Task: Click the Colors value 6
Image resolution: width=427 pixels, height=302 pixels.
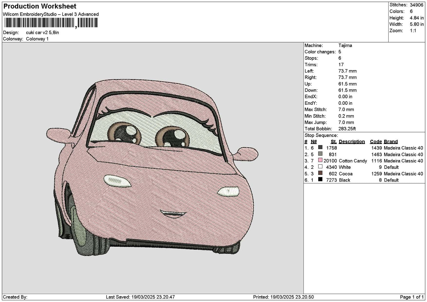Action: 411,11
